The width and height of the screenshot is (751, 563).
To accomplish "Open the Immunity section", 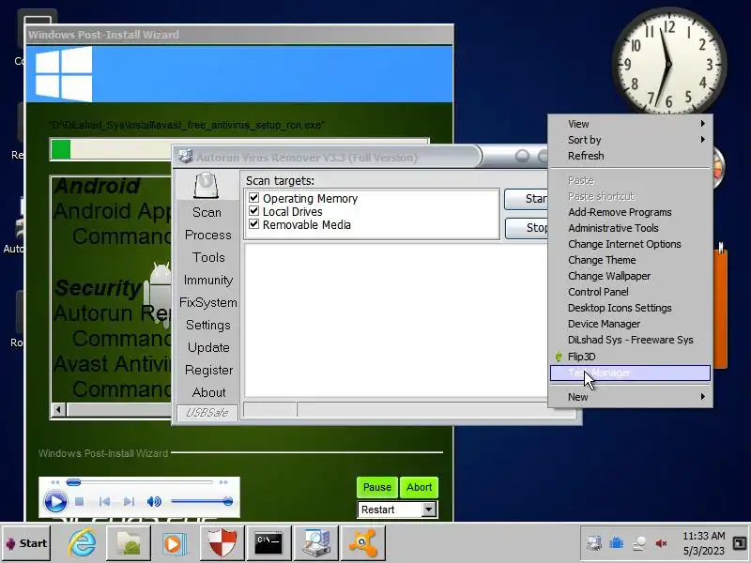I will tap(207, 280).
